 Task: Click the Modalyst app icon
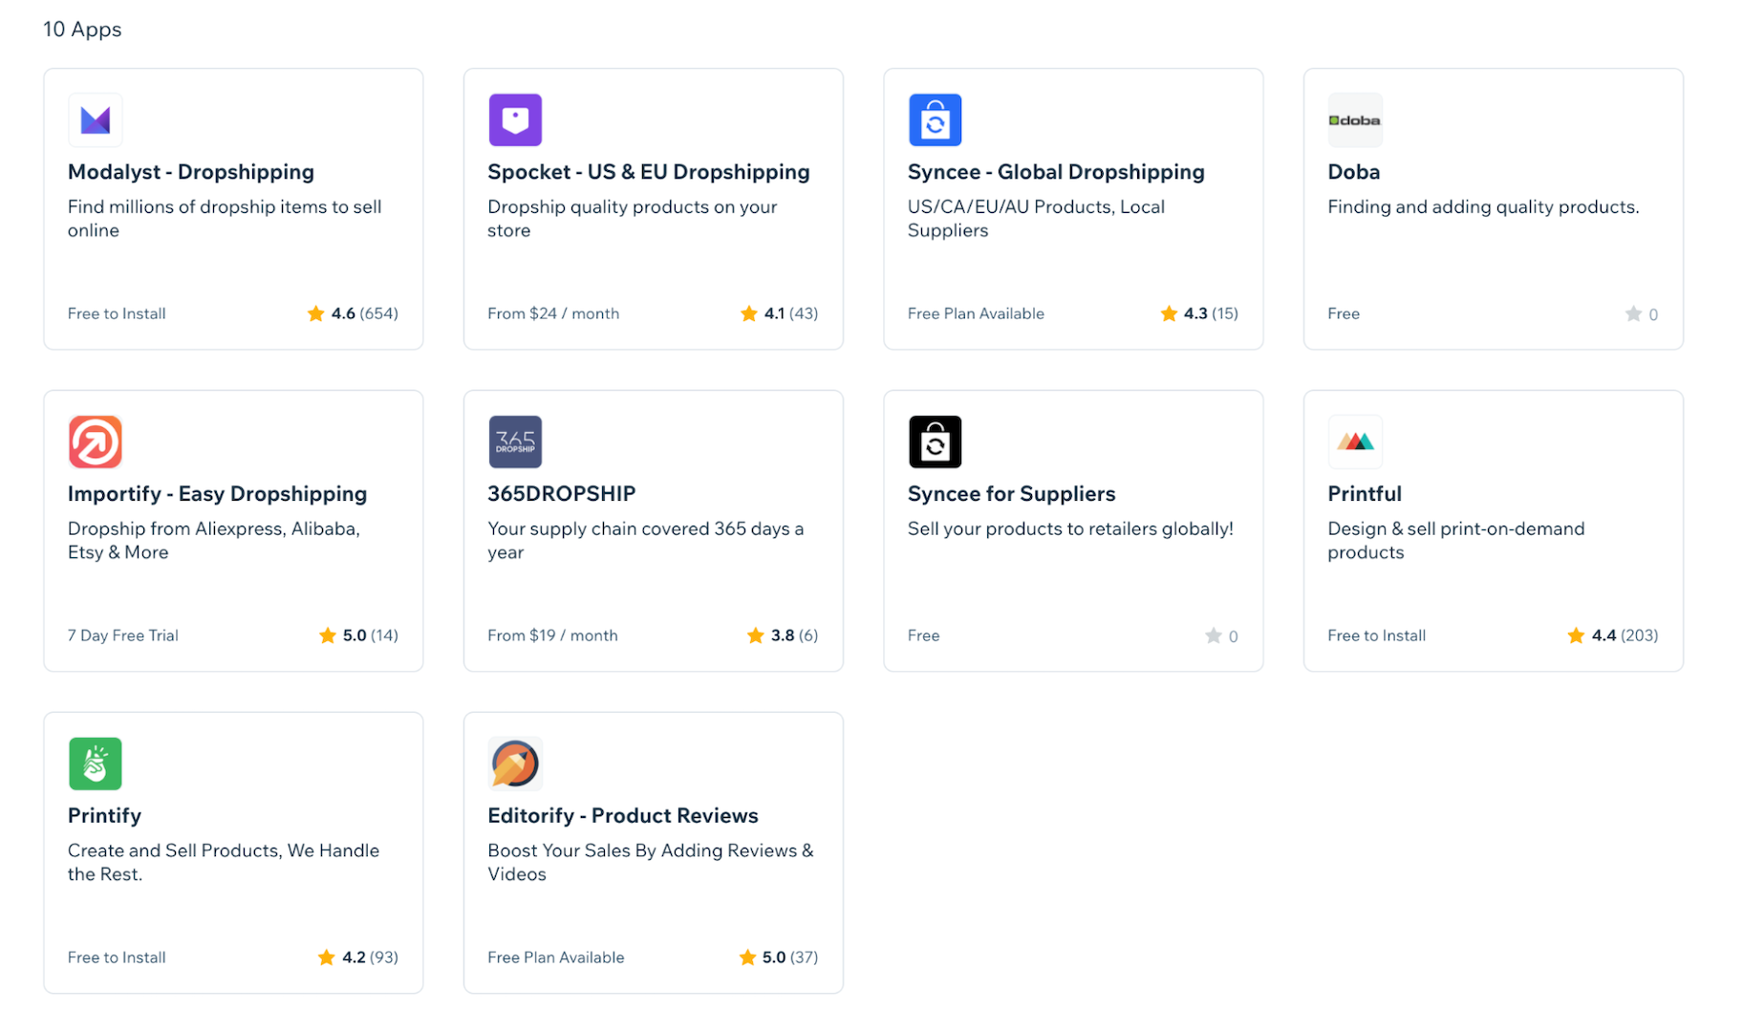coord(95,119)
